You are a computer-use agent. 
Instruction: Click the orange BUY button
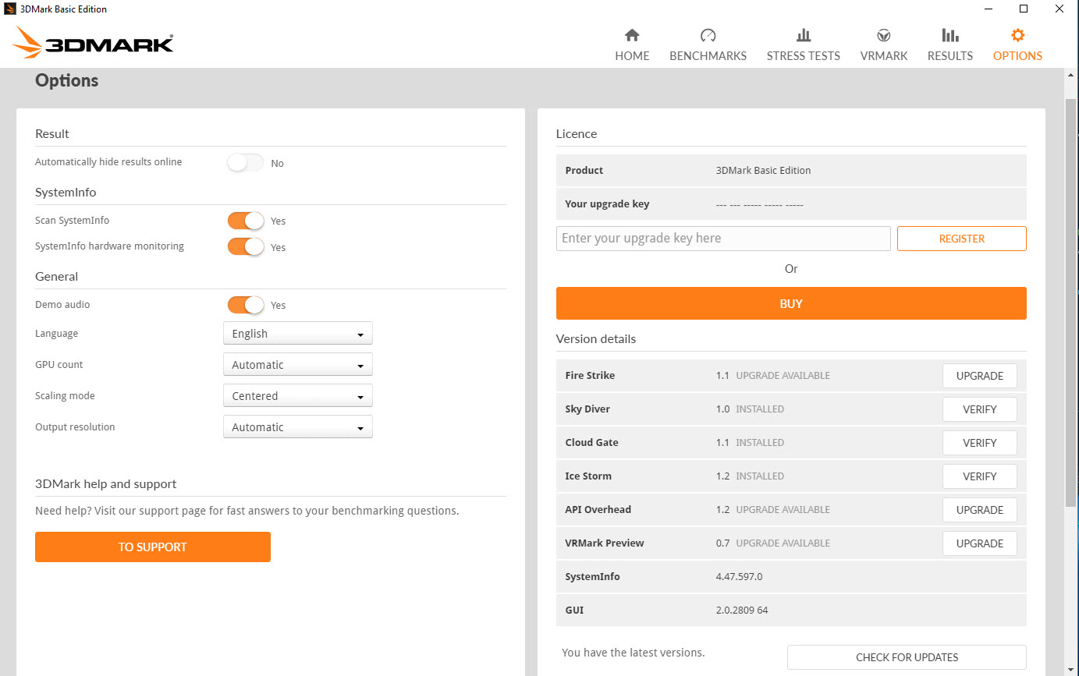(x=791, y=303)
